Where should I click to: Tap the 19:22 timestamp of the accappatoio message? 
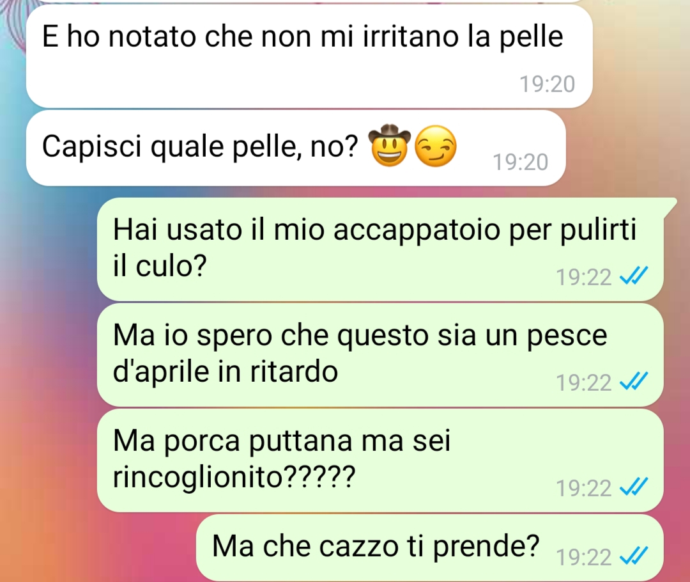tap(583, 278)
